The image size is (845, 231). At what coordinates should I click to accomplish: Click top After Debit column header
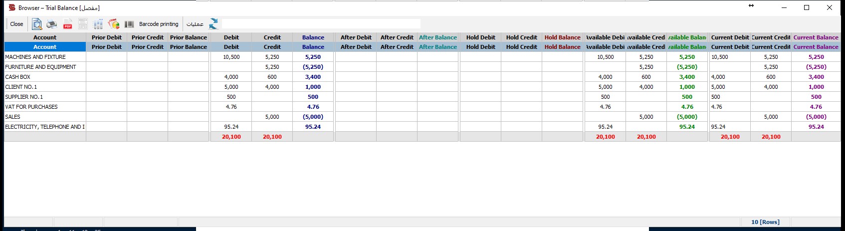(356, 37)
